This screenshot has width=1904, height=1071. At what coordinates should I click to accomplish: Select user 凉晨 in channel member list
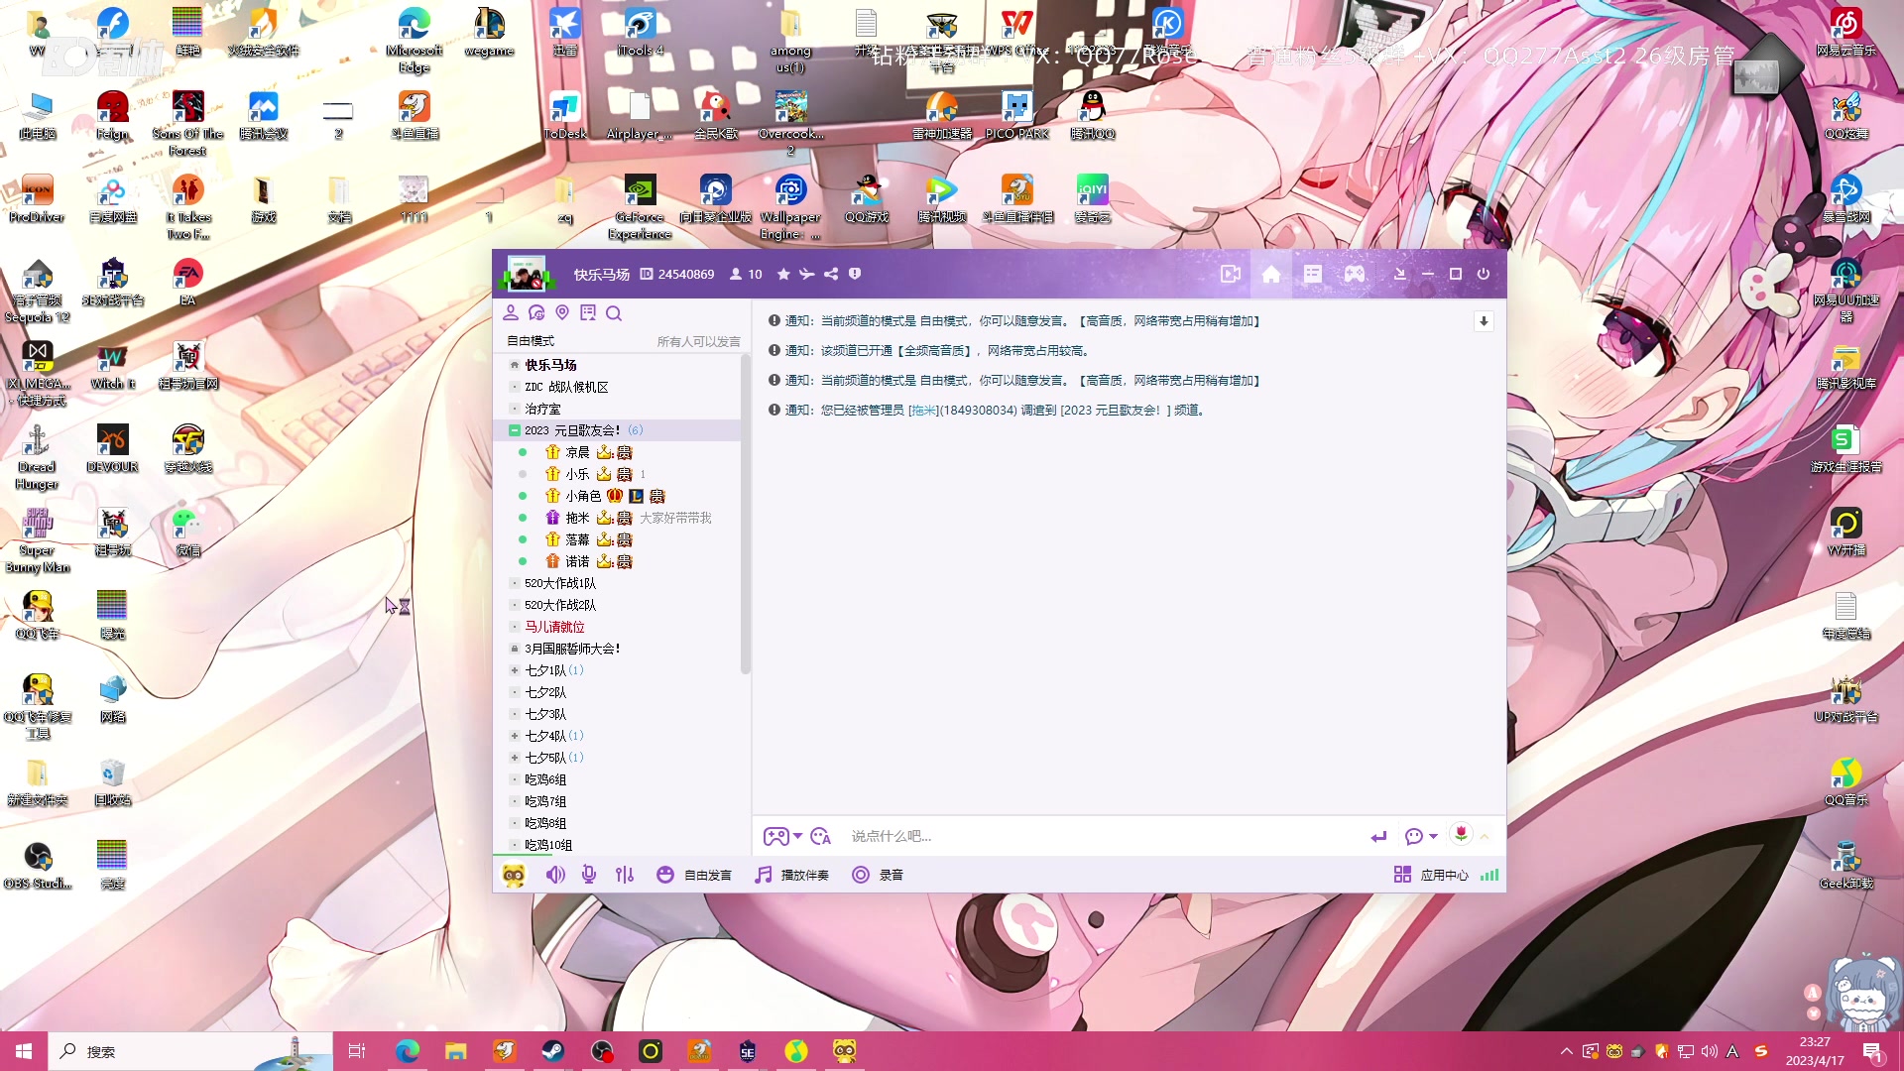click(x=577, y=452)
